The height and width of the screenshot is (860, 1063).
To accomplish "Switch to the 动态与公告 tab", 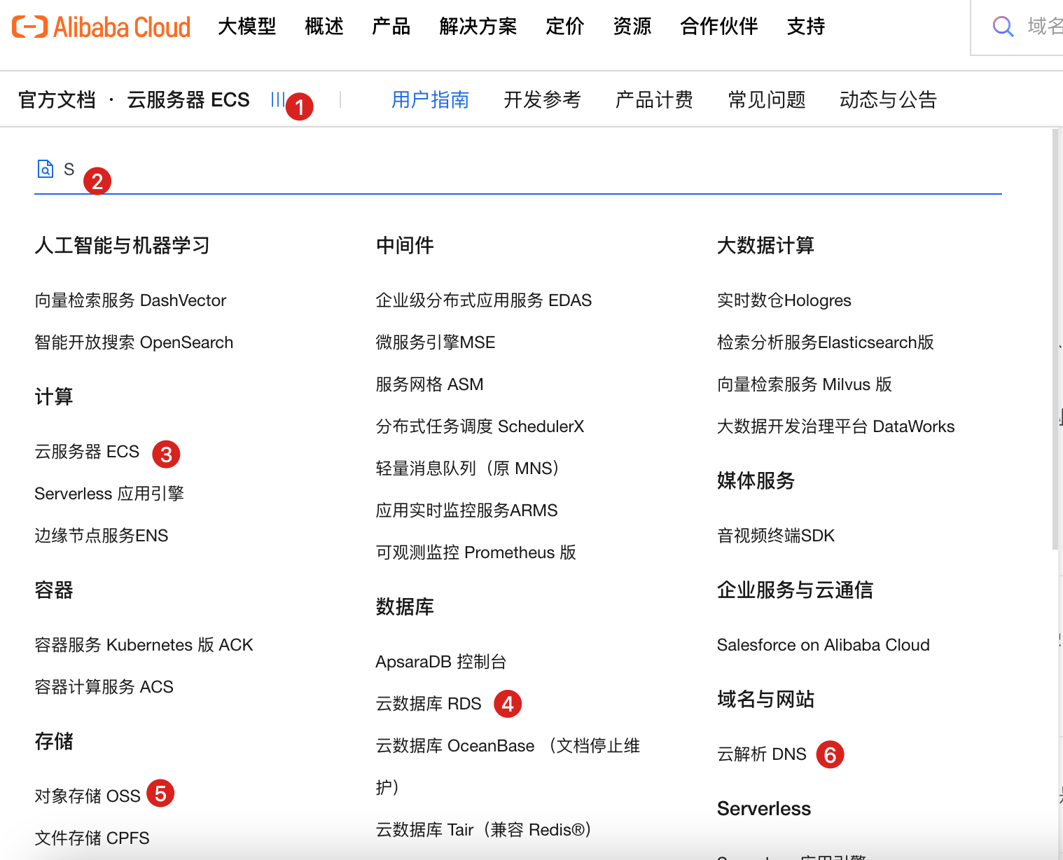I will [888, 99].
